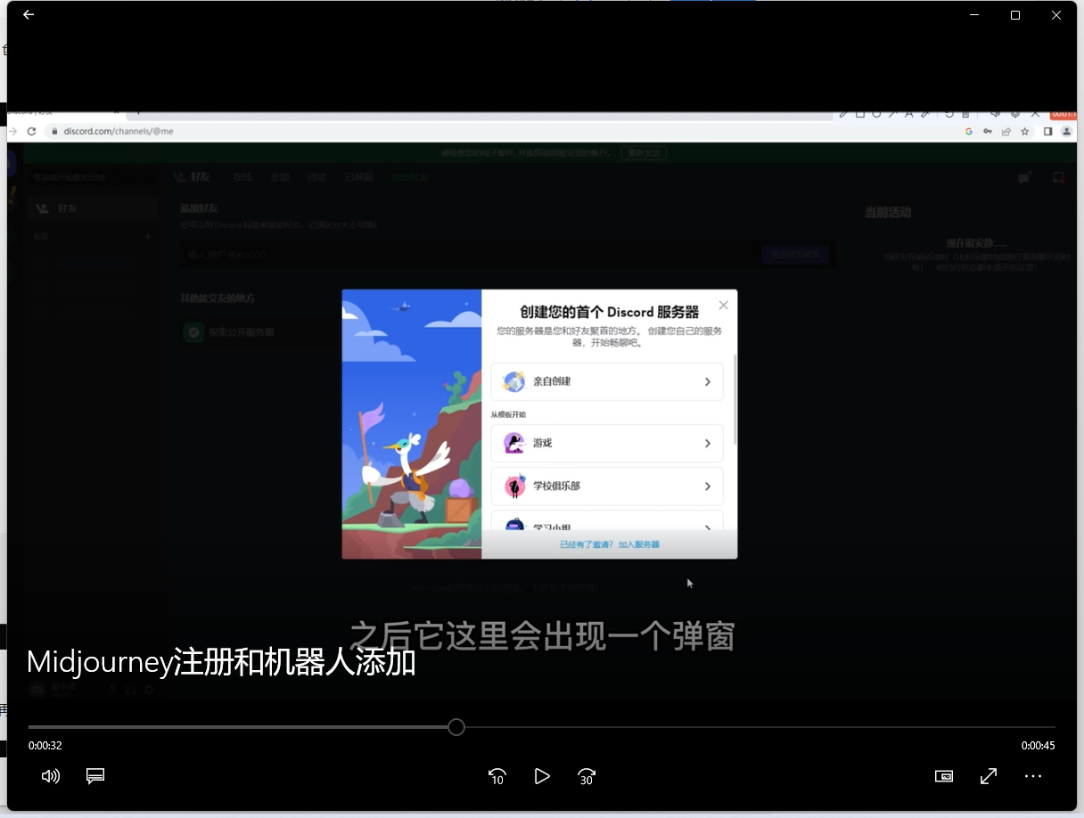This screenshot has width=1084, height=818.
Task: Toggle fullscreen playback mode
Action: coord(988,776)
